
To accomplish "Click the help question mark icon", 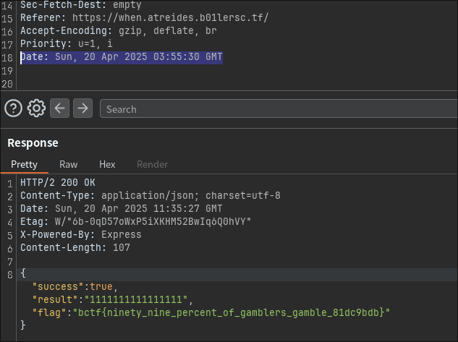I will click(14, 108).
